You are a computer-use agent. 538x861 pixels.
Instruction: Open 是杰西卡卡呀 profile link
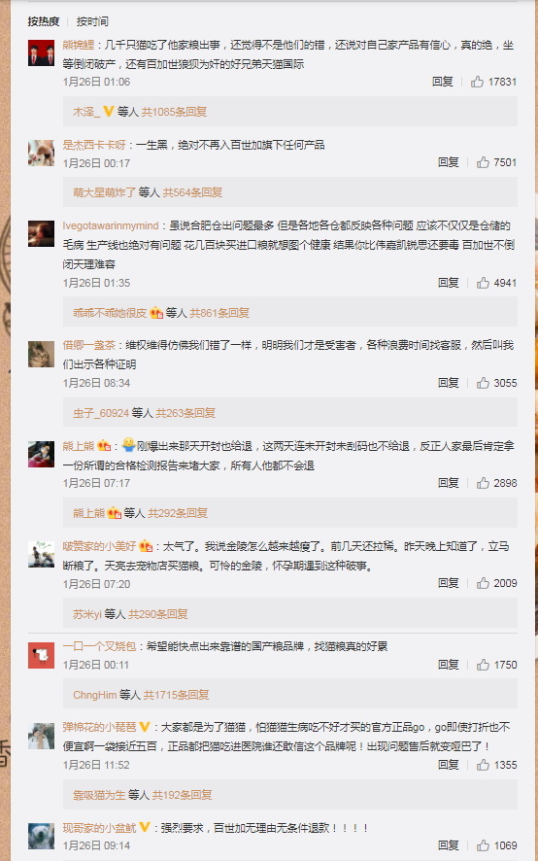(x=94, y=145)
